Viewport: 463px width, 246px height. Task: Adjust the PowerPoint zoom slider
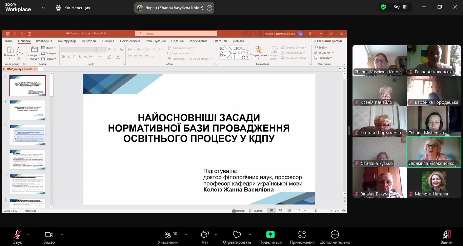tap(316, 211)
